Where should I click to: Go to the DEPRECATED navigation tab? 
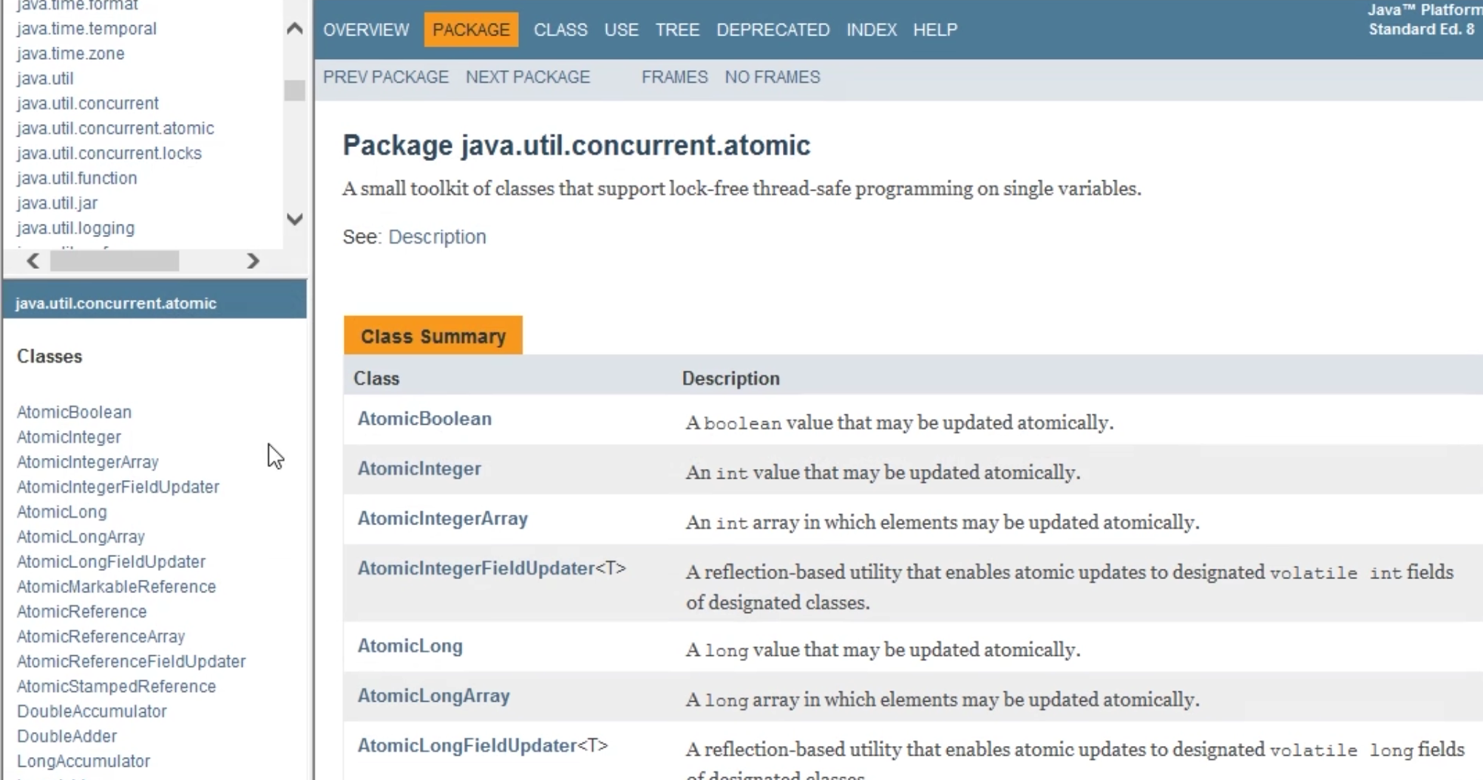pyautogui.click(x=773, y=30)
